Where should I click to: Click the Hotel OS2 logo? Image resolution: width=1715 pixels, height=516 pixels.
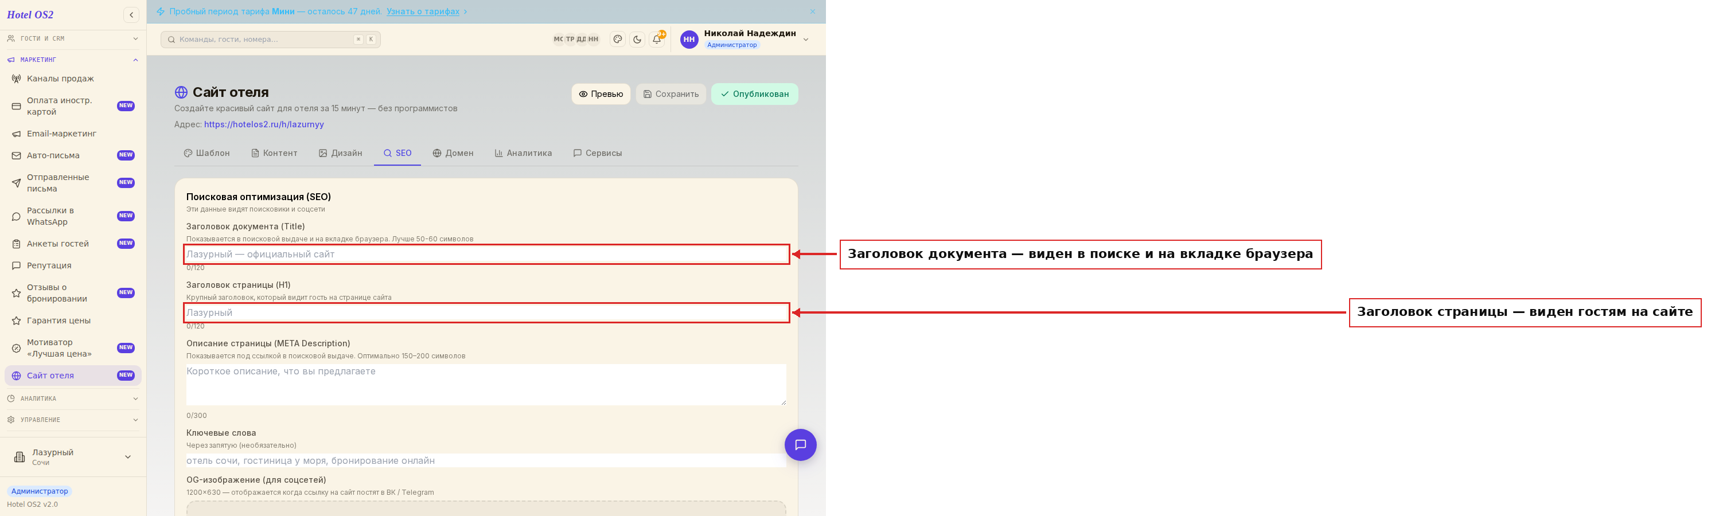pyautogui.click(x=30, y=15)
